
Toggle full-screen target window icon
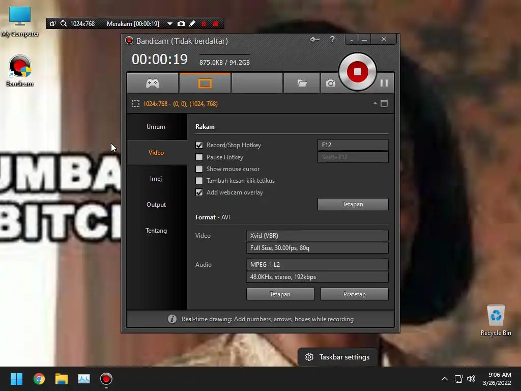(384, 103)
